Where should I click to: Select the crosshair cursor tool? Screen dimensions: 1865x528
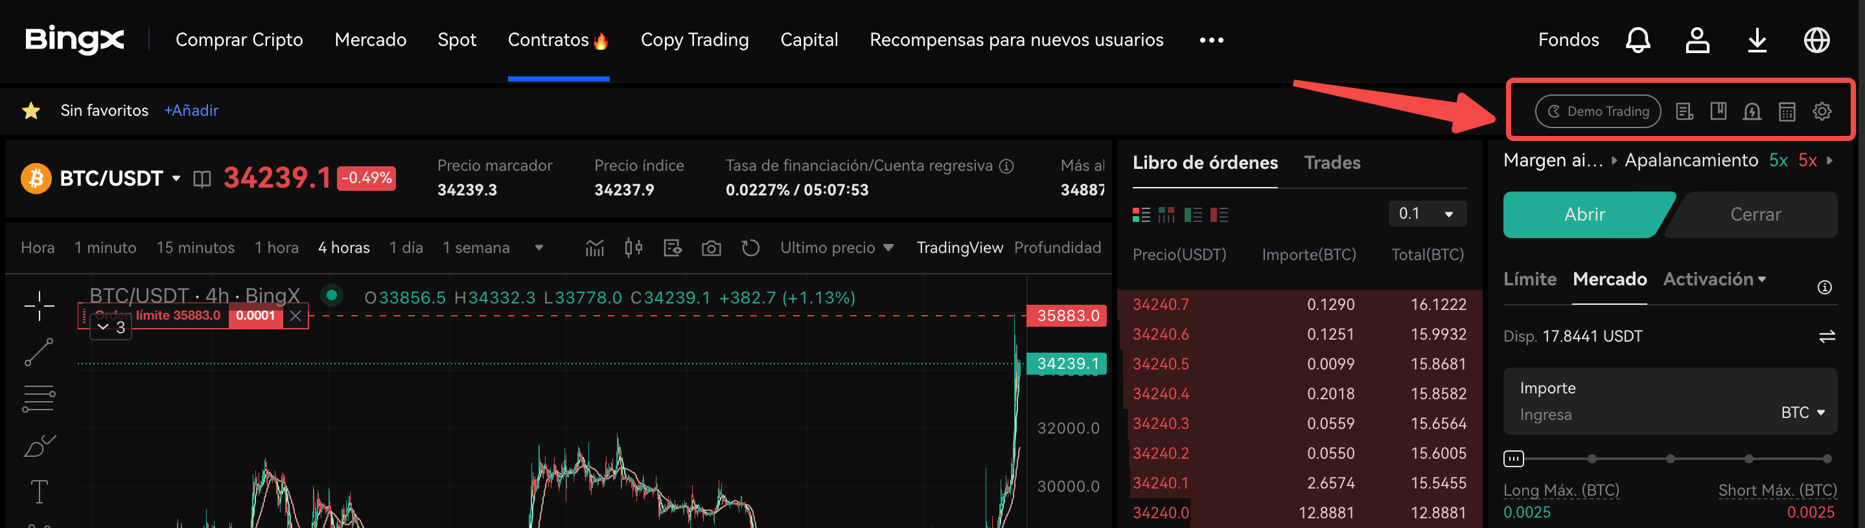point(39,306)
